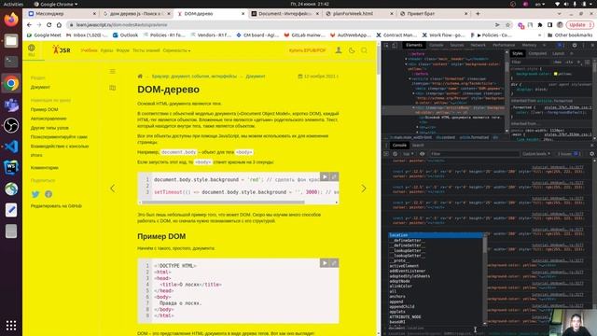Open the tutorial map icon

tap(112, 88)
